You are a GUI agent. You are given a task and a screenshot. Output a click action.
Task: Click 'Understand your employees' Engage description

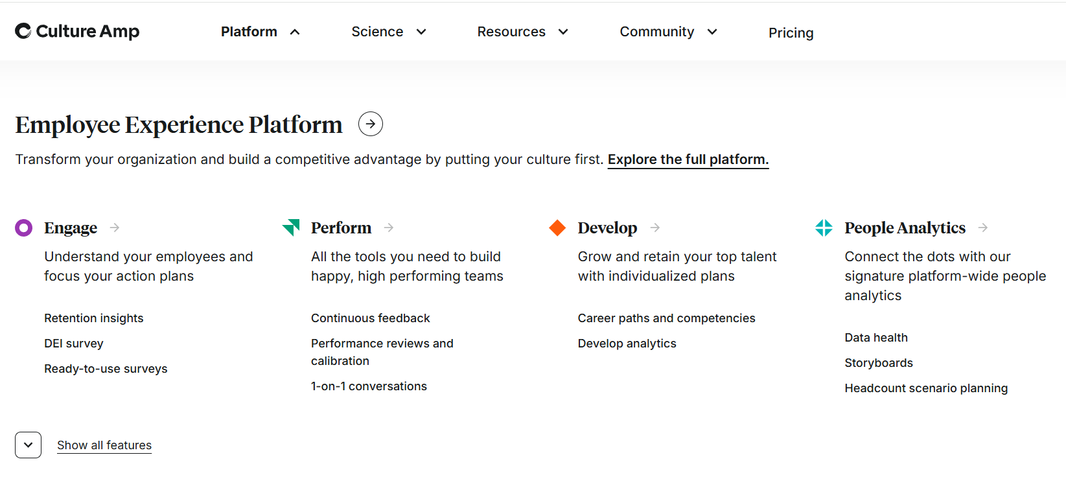pyautogui.click(x=148, y=266)
